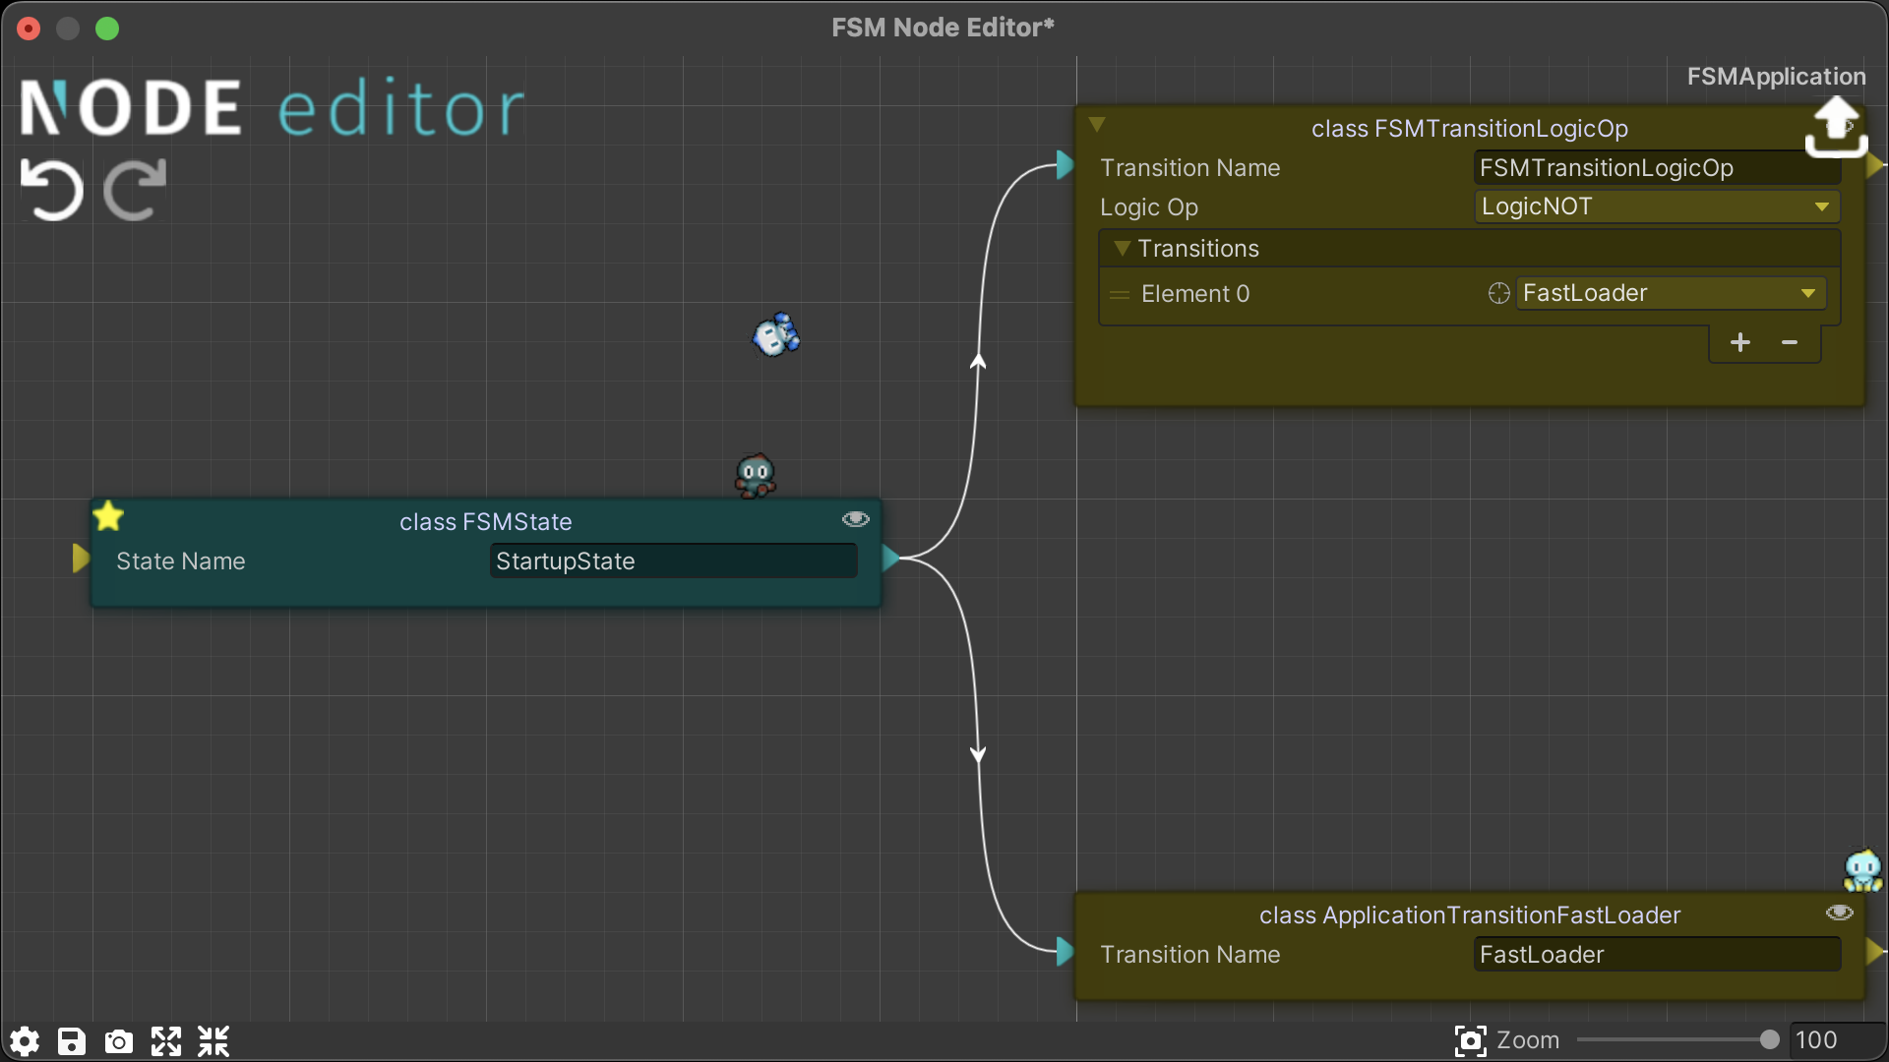Edit State Name field StartupState
Image resolution: width=1889 pixels, height=1062 pixels.
click(673, 560)
